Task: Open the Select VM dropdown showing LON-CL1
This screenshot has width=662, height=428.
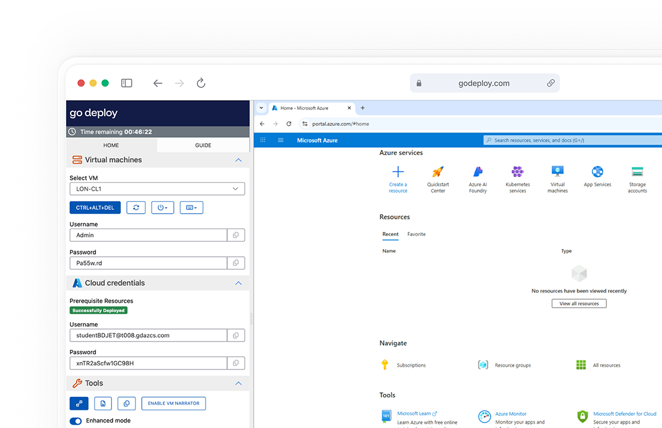Action: [157, 189]
